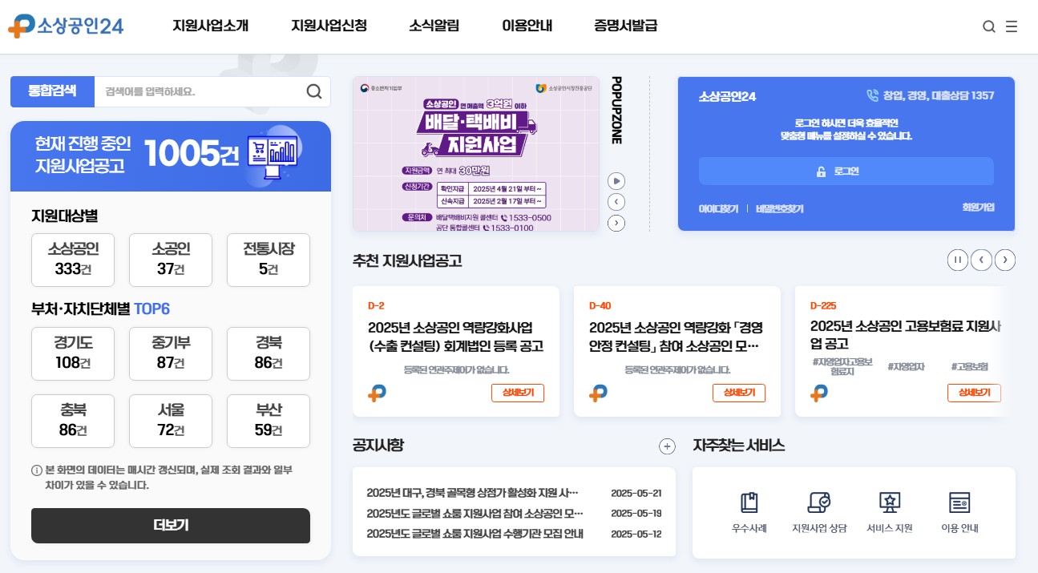This screenshot has width=1038, height=573.
Task: Open the 지원사업신청 menu
Action: click(x=329, y=26)
